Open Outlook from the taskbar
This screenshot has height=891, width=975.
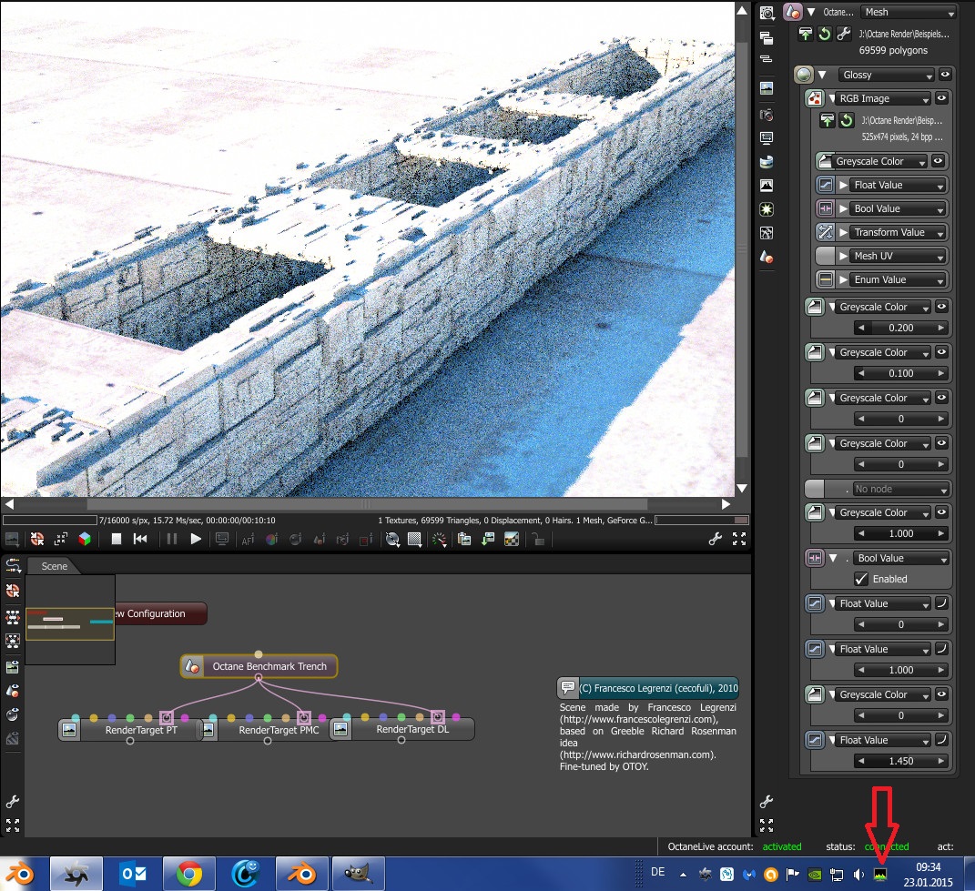pyautogui.click(x=133, y=875)
